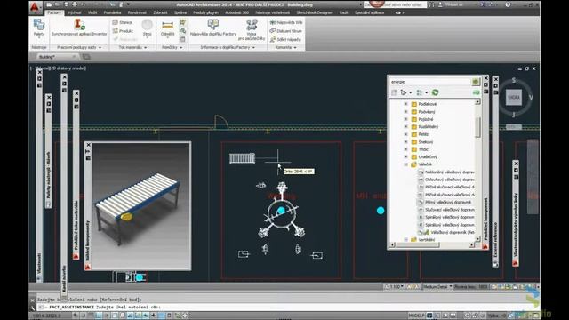This screenshot has height=320, width=569.
Task: Select the Rozdělňátý folder
Action: [425, 127]
